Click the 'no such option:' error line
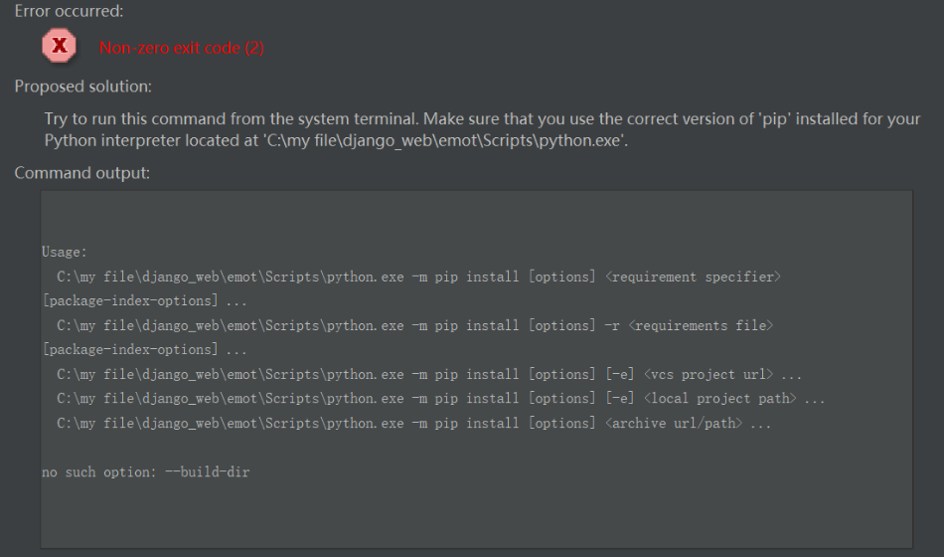Image resolution: width=944 pixels, height=557 pixels. click(x=96, y=472)
